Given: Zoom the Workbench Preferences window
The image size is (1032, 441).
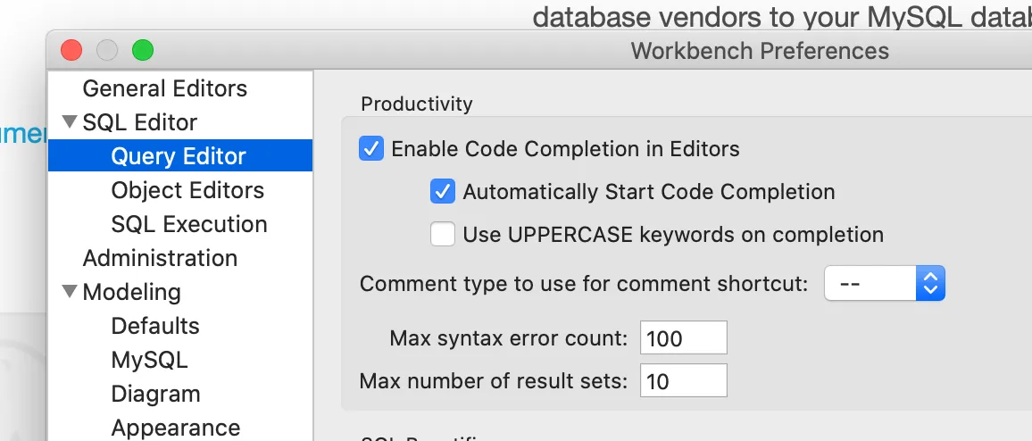Looking at the screenshot, I should (x=143, y=50).
